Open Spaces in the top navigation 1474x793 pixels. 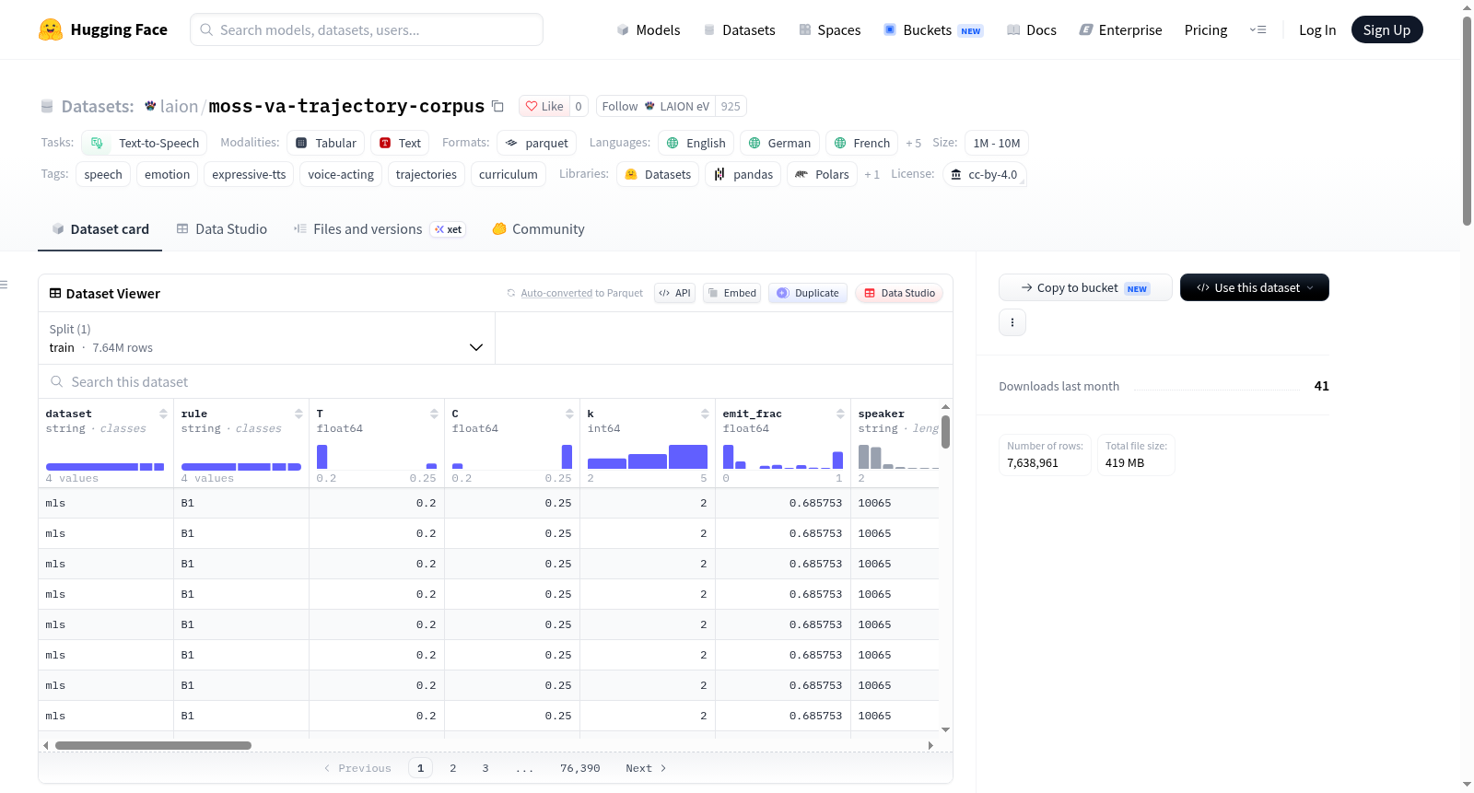click(830, 29)
